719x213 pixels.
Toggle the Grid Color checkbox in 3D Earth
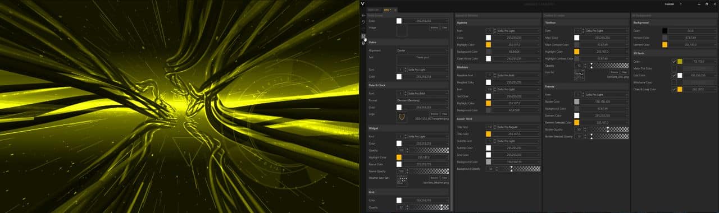coord(674,75)
